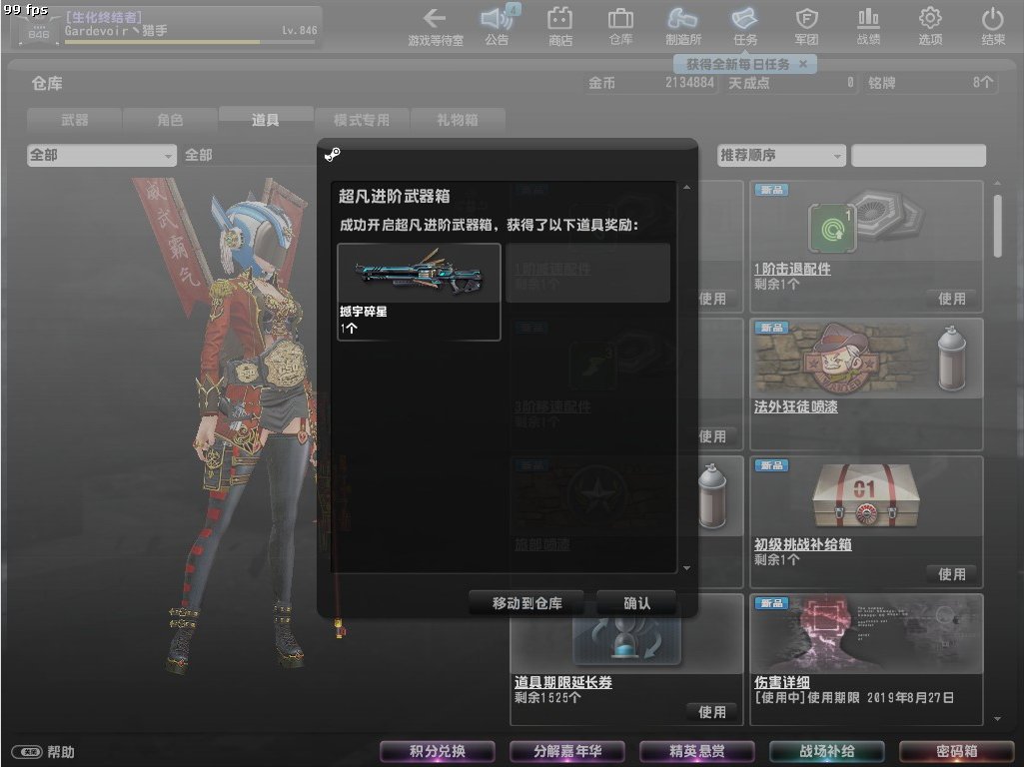1024x767 pixels.
Task: Click the inventory list scroll down arrow
Action: [x=997, y=719]
